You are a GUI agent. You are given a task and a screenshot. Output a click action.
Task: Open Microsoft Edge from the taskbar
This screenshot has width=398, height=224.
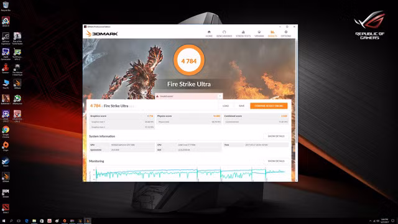(x=26, y=221)
